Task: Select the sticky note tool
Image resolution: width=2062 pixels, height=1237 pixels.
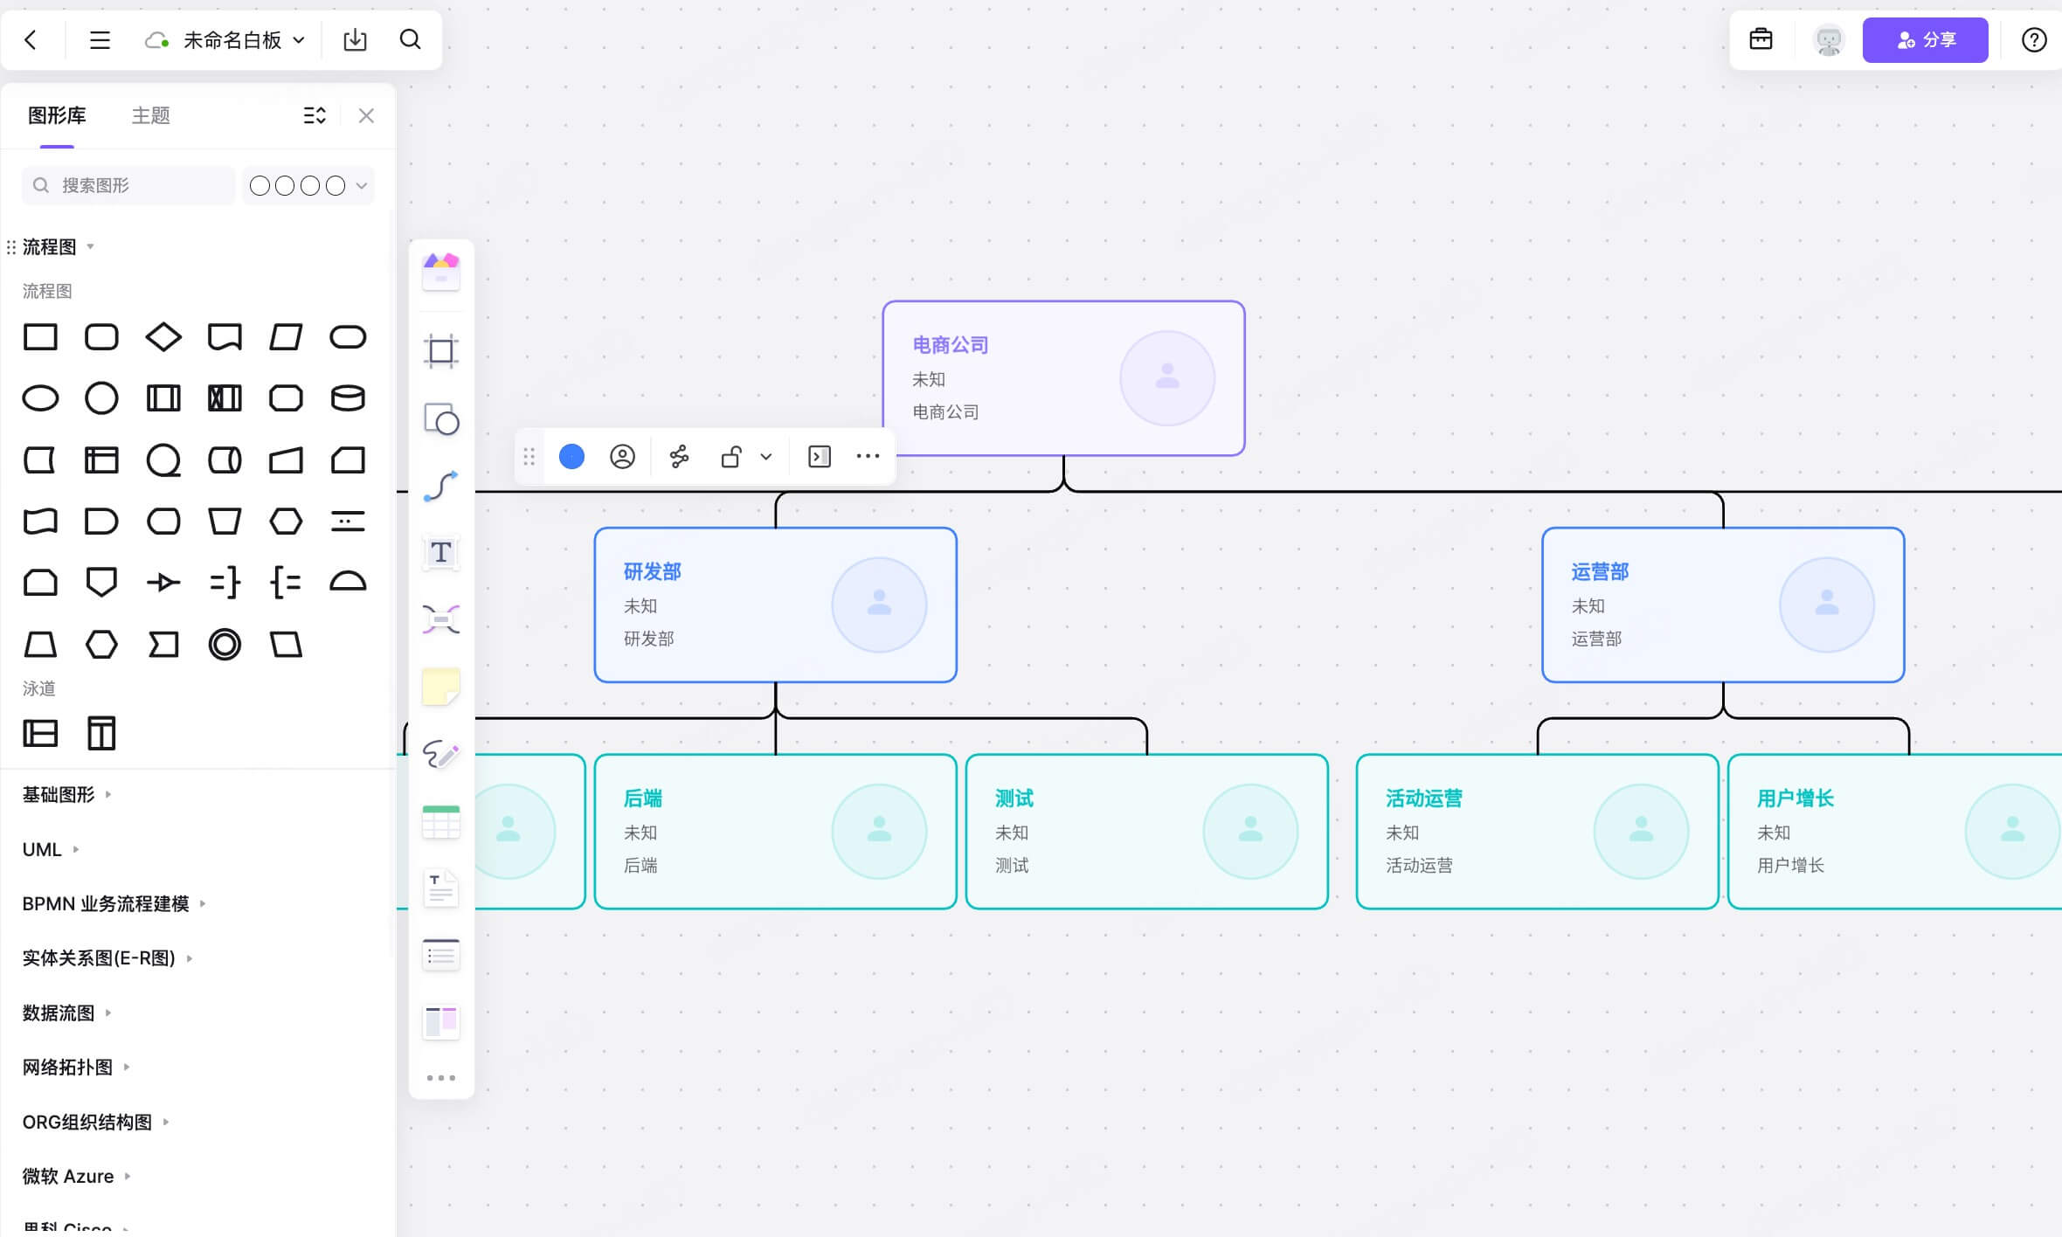Action: (x=440, y=687)
